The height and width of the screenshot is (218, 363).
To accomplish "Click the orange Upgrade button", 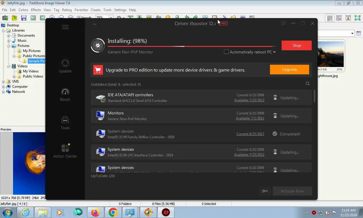I will point(289,70).
